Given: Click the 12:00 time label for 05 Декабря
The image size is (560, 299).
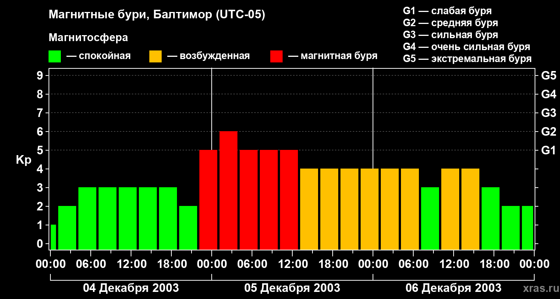Looking at the screenshot, I should 292,264.
